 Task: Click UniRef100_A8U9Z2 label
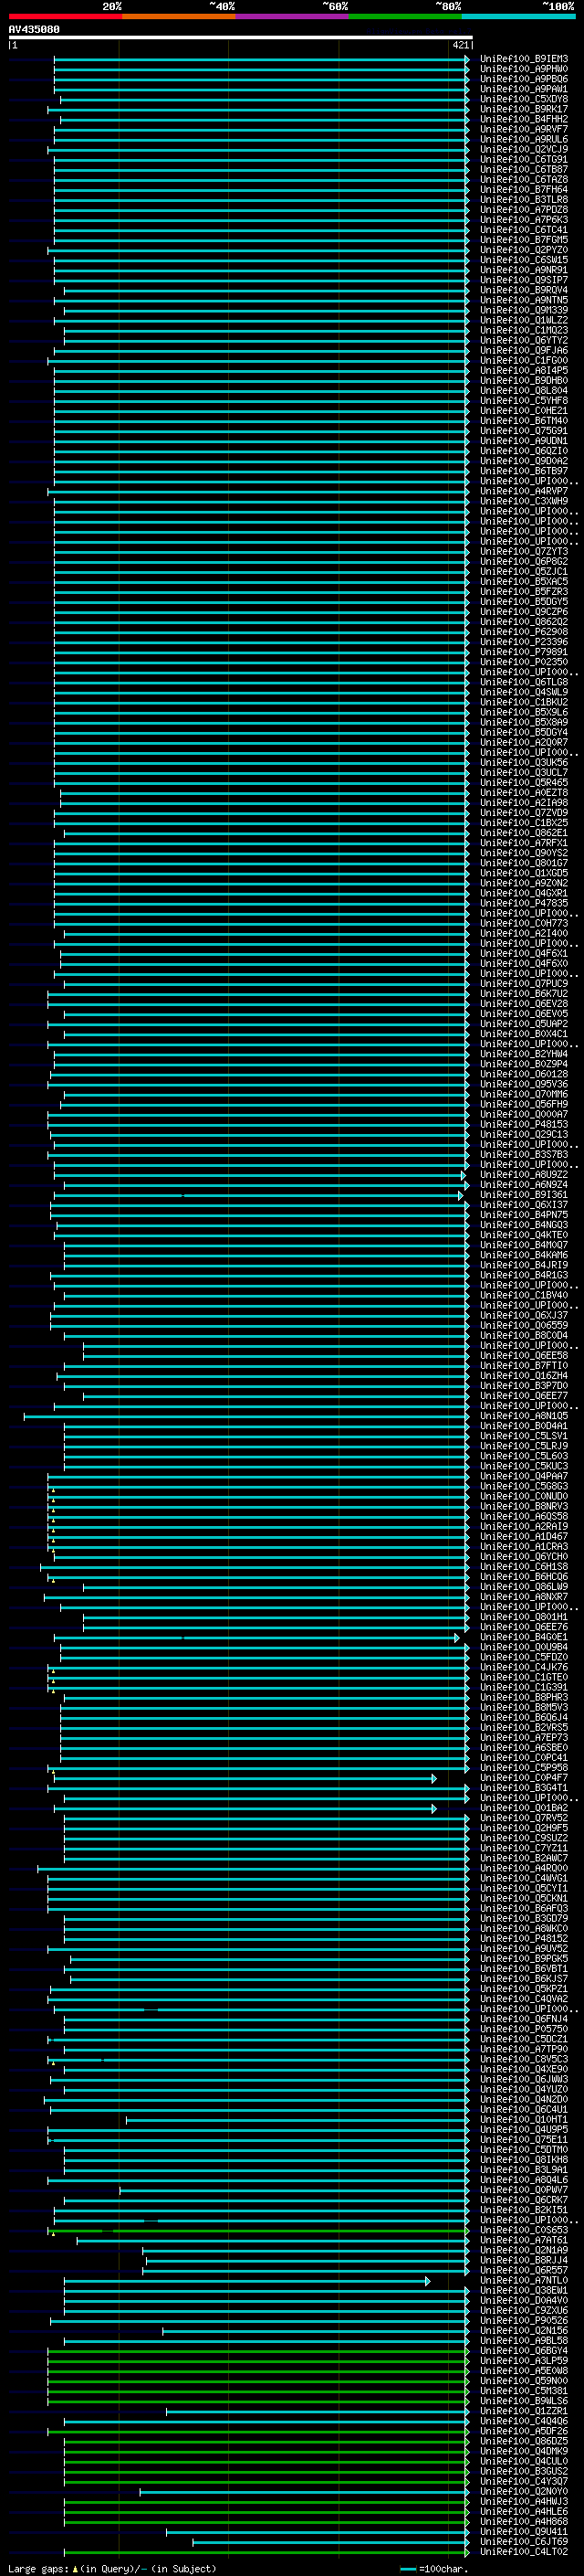point(524,1174)
